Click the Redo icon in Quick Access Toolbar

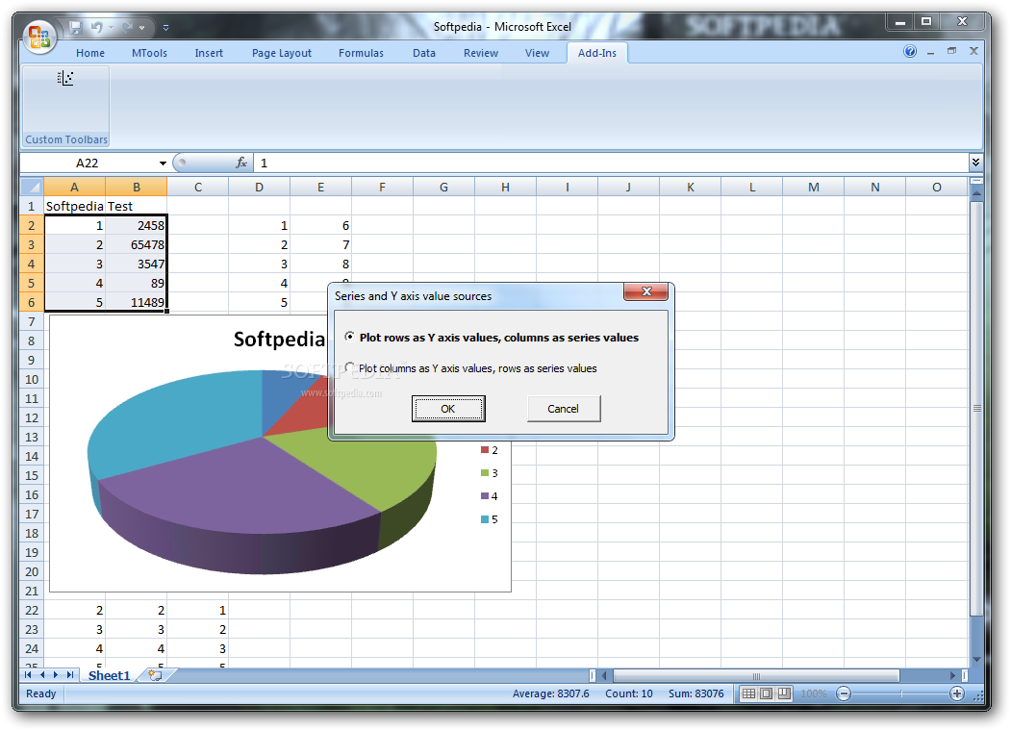click(x=128, y=27)
